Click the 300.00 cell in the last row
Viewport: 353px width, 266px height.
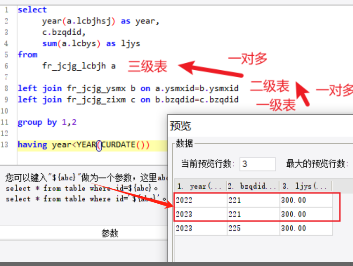[306, 228]
